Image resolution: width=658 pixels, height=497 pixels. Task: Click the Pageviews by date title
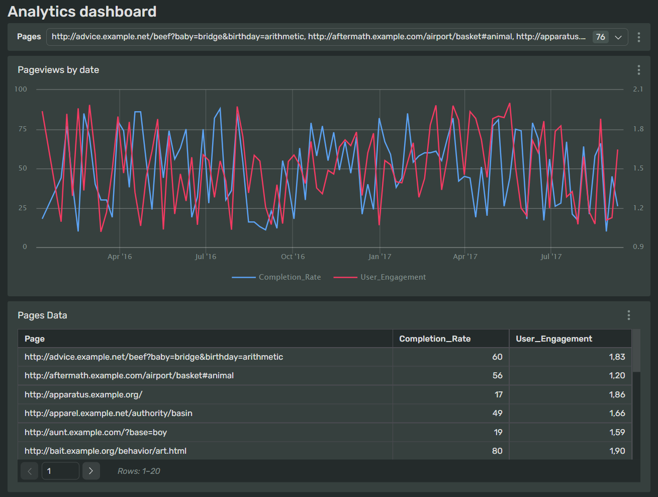coord(58,70)
